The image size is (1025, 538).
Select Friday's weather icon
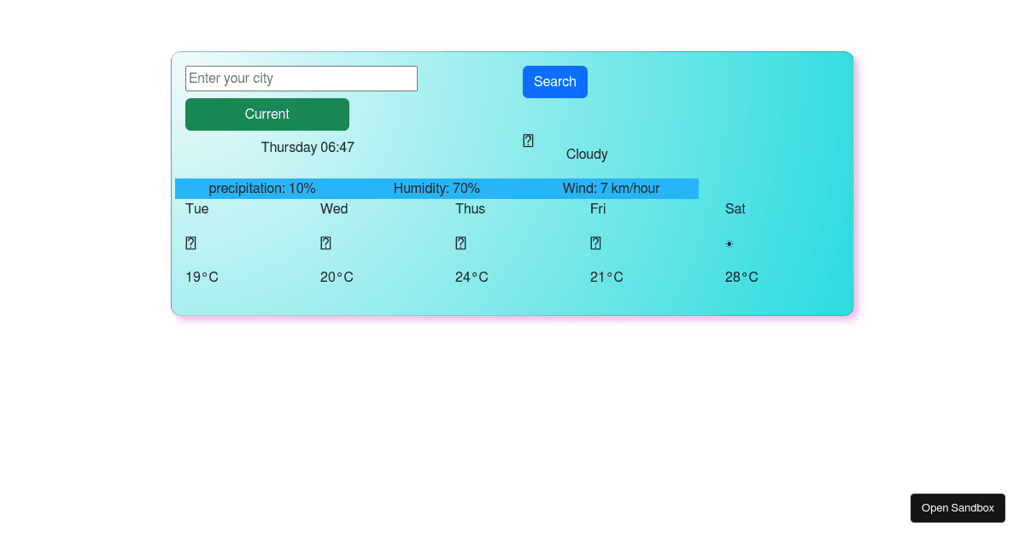[x=594, y=243]
